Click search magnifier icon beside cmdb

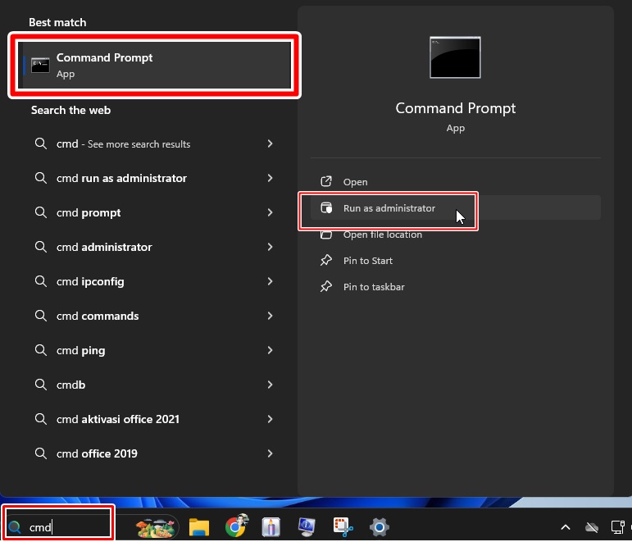pos(41,385)
